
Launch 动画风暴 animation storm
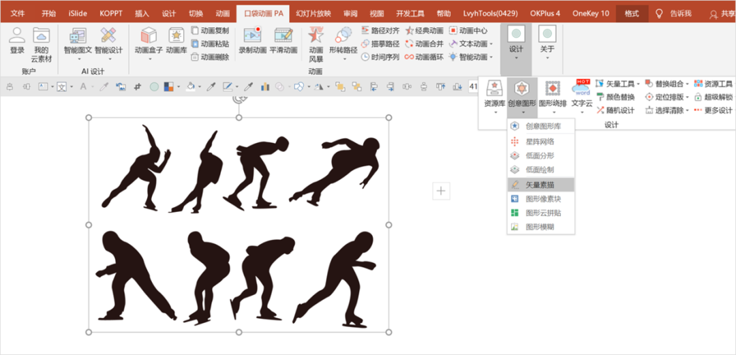(x=316, y=44)
